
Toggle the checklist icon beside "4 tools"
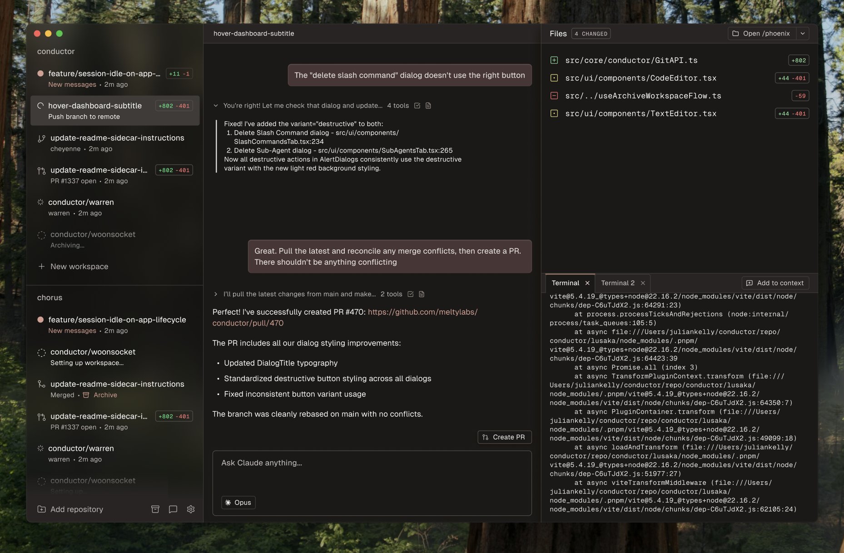tap(417, 106)
